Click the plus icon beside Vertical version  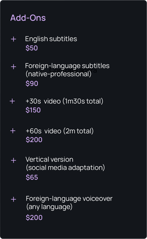click(x=13, y=160)
